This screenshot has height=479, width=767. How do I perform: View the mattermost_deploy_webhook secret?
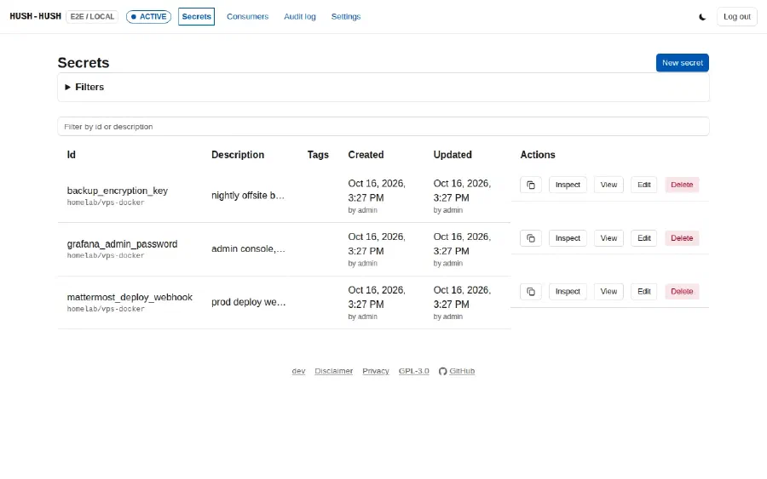tap(608, 292)
